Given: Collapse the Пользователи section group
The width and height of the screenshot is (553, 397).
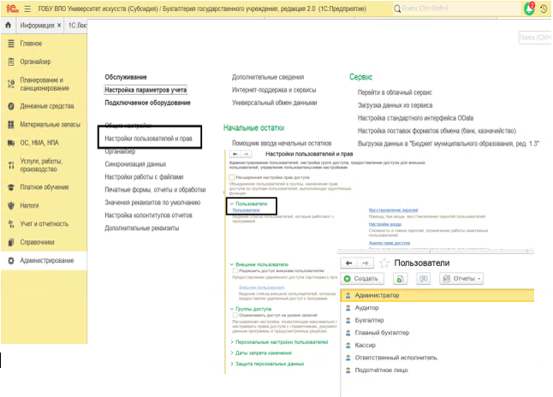Looking at the screenshot, I should coord(232,204).
